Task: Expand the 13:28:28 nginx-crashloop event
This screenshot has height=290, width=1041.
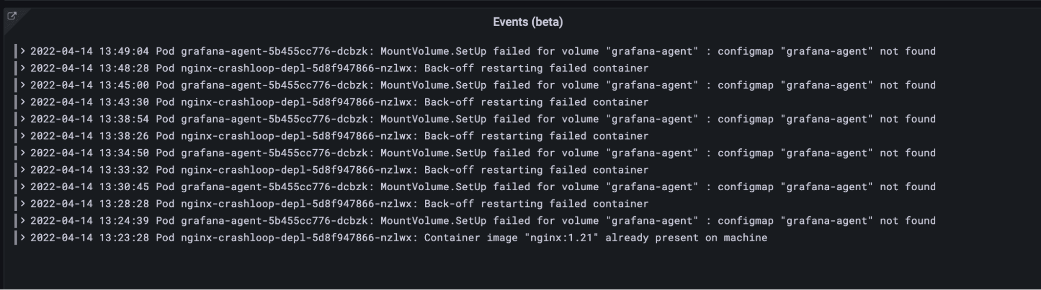Action: click(23, 204)
